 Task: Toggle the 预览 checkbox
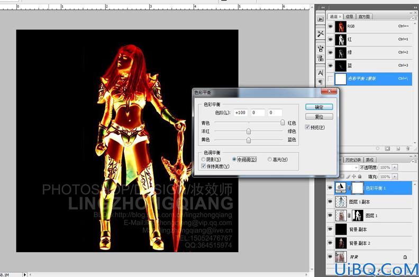[x=307, y=127]
